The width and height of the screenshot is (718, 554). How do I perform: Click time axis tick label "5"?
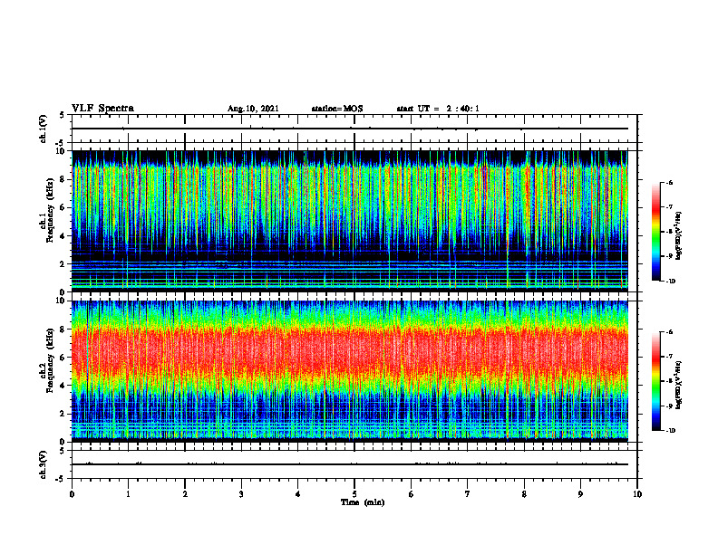[354, 494]
